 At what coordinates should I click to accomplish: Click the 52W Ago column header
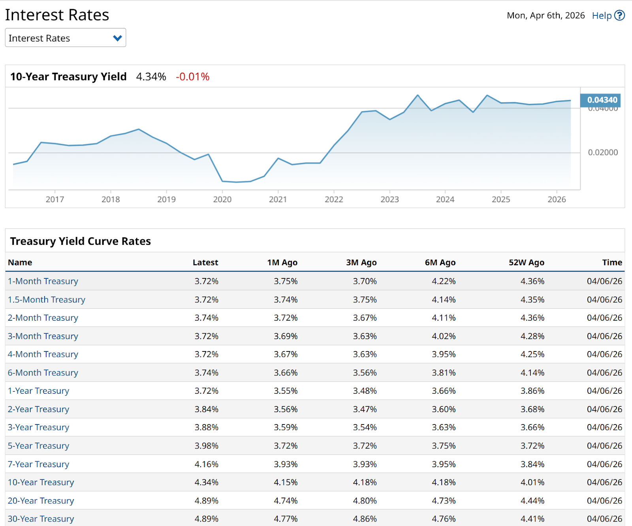(526, 263)
